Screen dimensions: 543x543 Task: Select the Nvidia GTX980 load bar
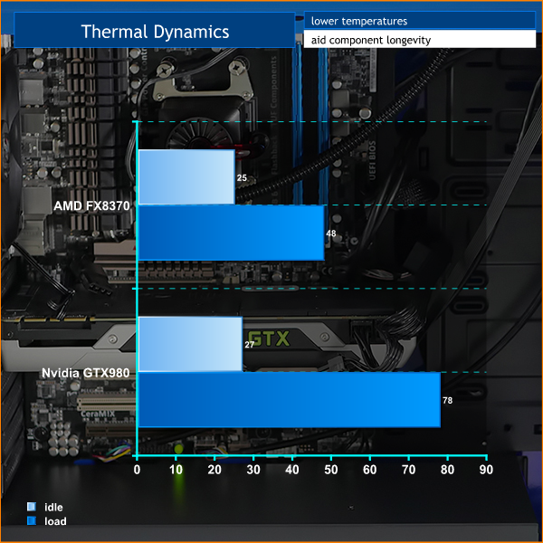point(290,400)
